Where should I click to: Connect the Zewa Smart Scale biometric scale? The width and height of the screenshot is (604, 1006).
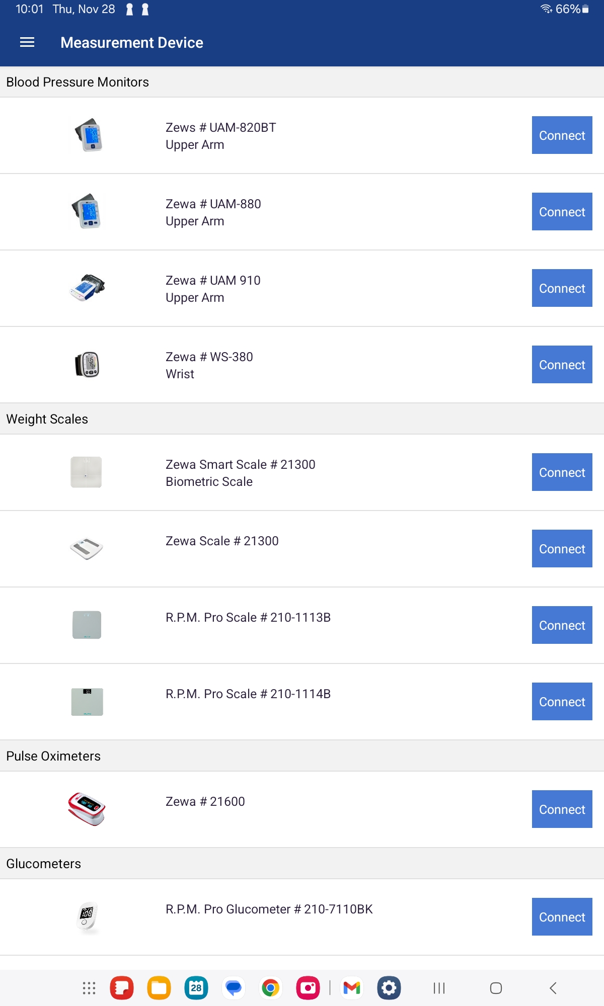(x=562, y=472)
